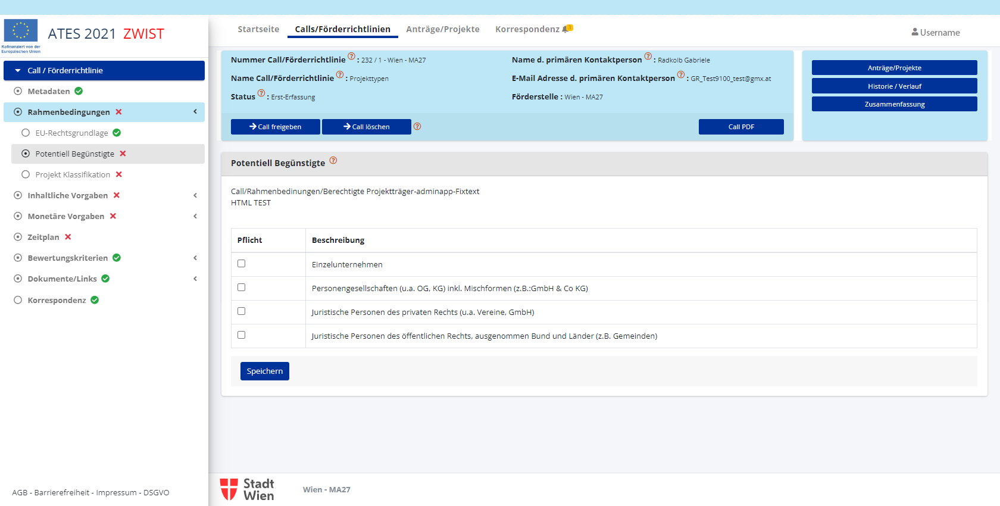The image size is (1000, 506).
Task: Click help icon next to Nummer Call/Förderrichtlinie
Action: point(351,57)
